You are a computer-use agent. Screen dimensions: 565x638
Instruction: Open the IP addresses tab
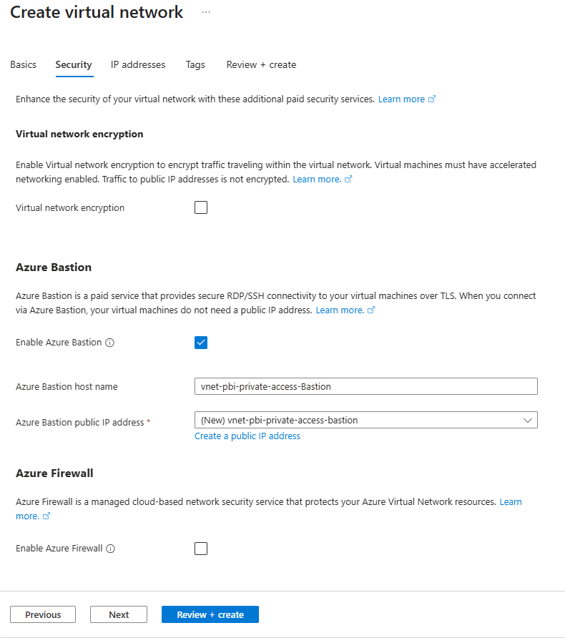(138, 64)
